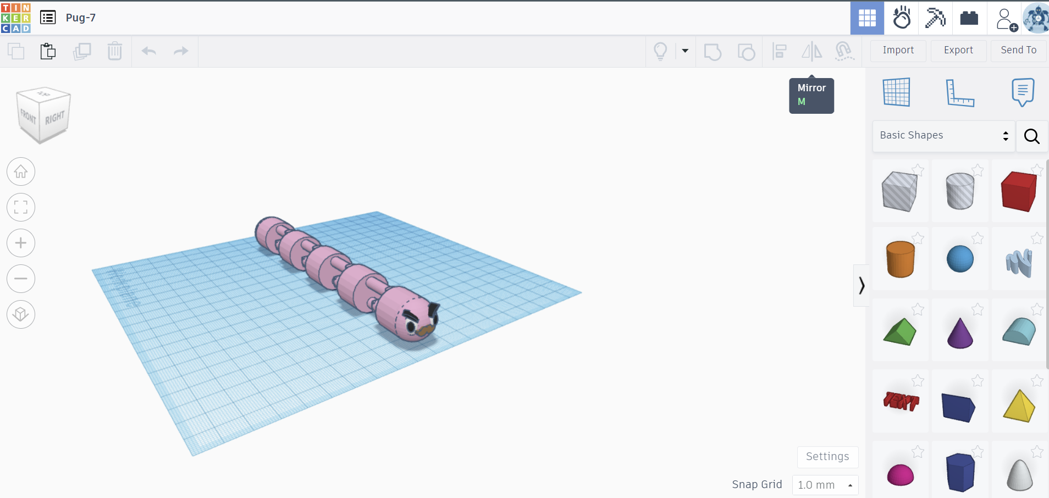Screen dimensions: 1049x498
Task: Open the Basic Shapes category dropdown
Action: coord(943,136)
